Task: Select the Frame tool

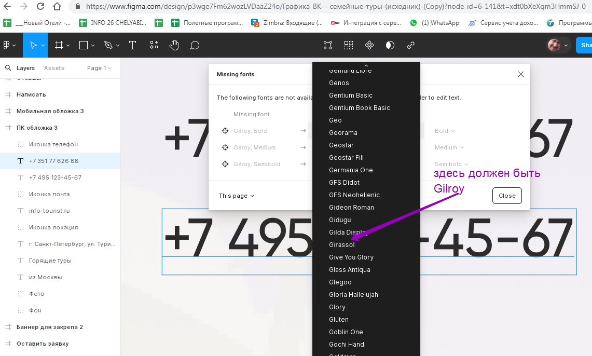Action: click(59, 46)
